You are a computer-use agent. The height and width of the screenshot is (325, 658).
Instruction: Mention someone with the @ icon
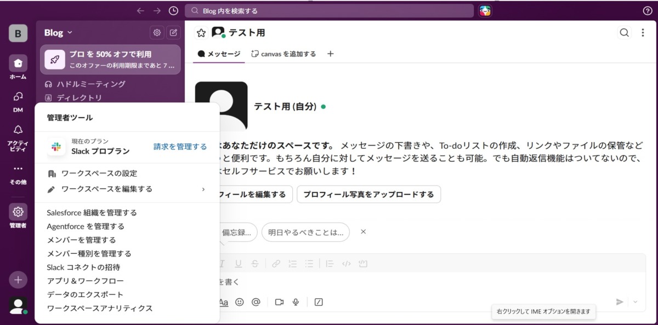coord(256,302)
